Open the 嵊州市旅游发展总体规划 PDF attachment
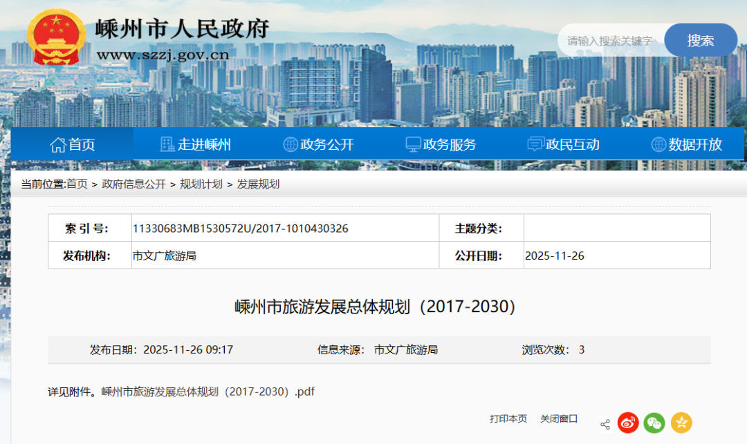This screenshot has height=444, width=747. [208, 392]
